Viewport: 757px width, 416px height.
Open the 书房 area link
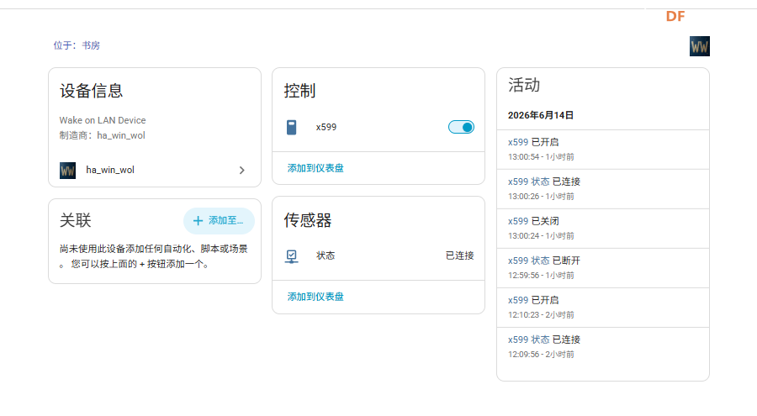[91, 45]
